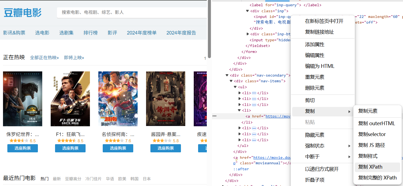Open 强制状态 submenu
The image size is (403, 186).
point(323,146)
